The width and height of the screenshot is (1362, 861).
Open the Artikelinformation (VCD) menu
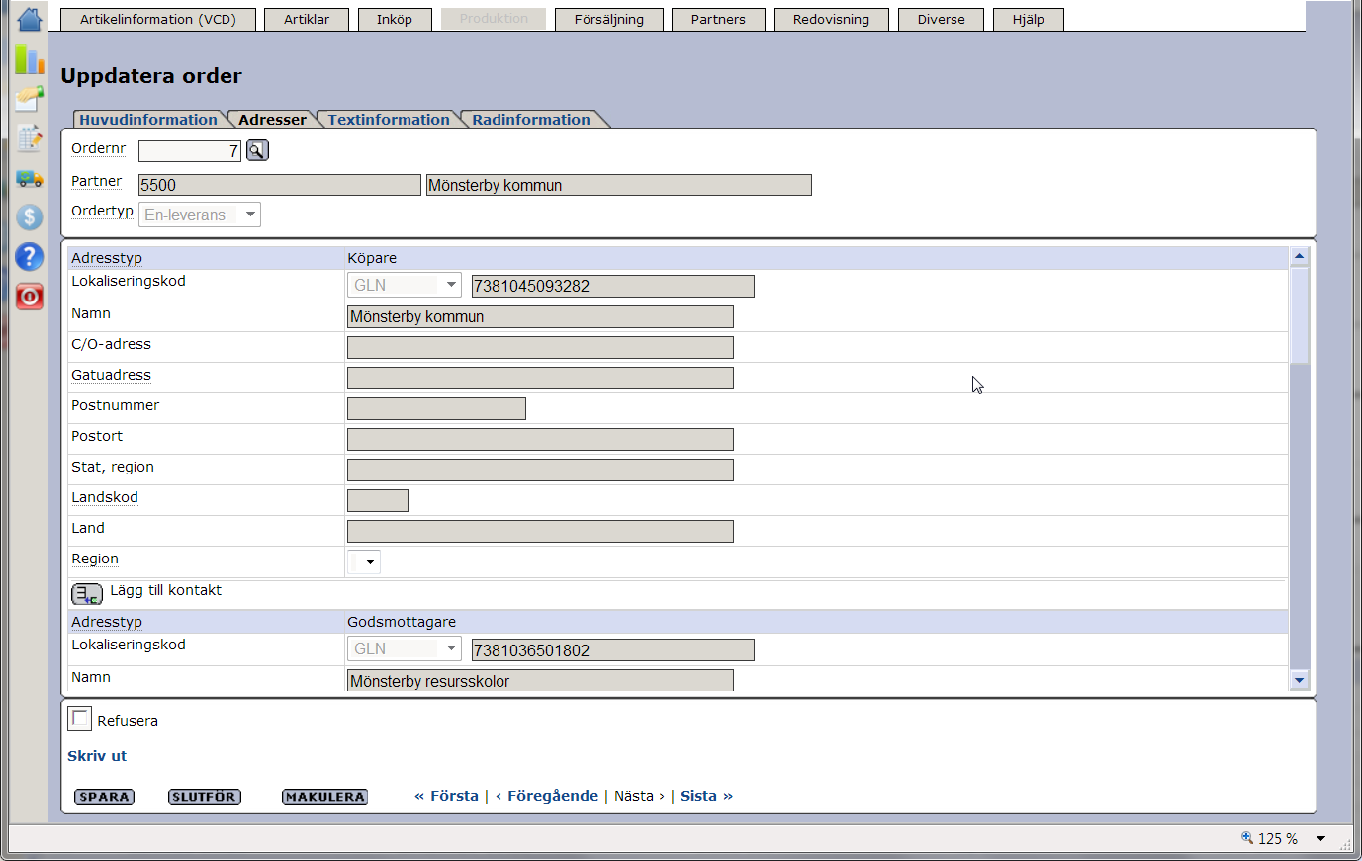(x=158, y=19)
